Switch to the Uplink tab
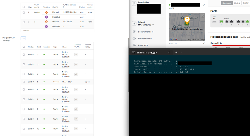This screenshot has width=250, height=136. coord(237,3)
